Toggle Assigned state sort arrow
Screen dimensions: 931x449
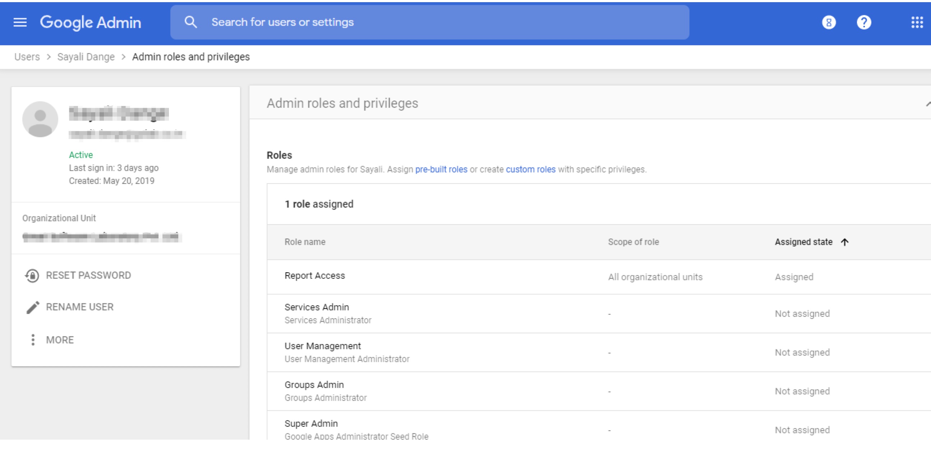click(844, 242)
